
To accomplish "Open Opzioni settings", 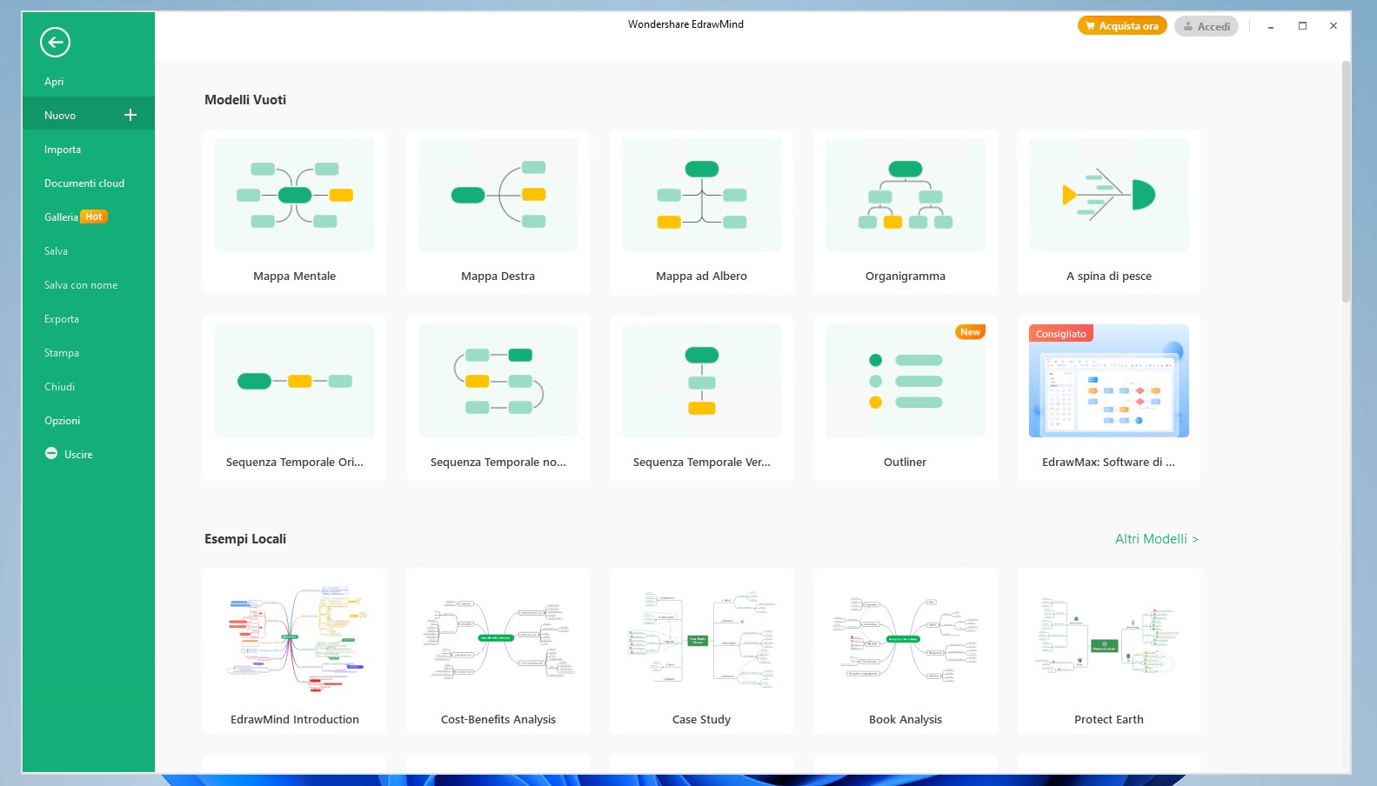I will tap(62, 421).
